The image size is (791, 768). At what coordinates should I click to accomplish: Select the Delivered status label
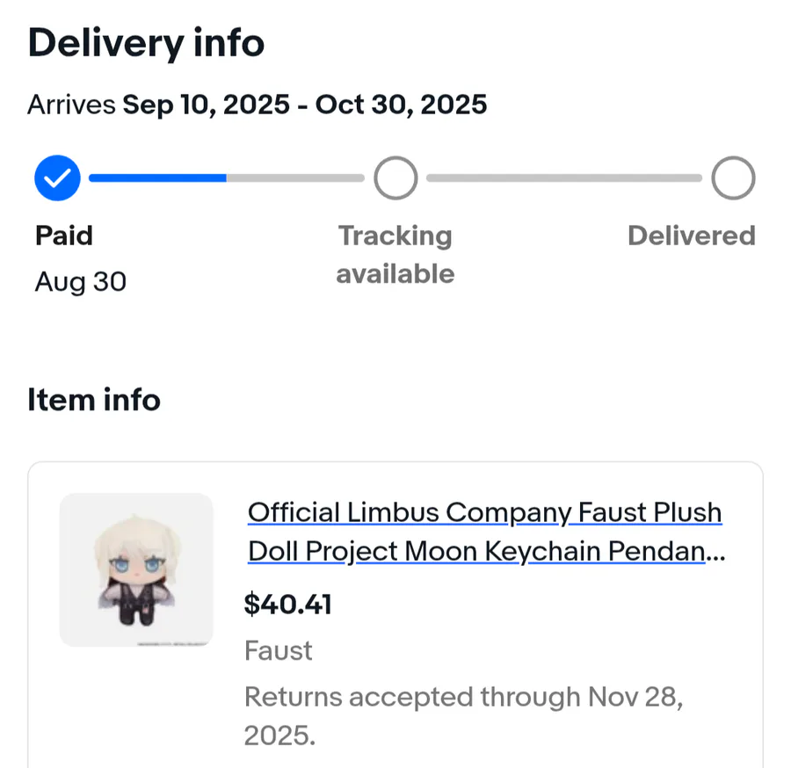pos(692,235)
